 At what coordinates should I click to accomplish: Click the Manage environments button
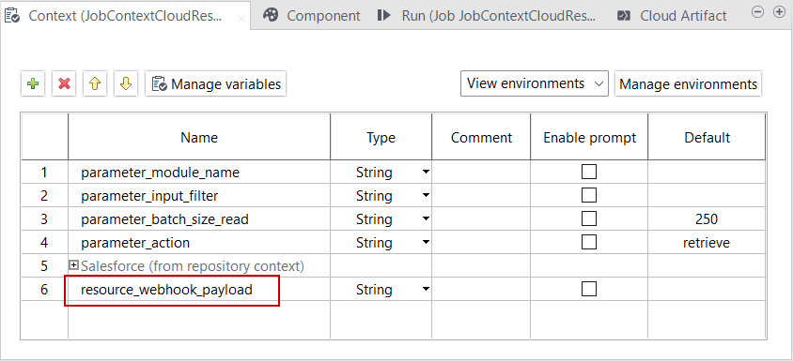(x=689, y=83)
